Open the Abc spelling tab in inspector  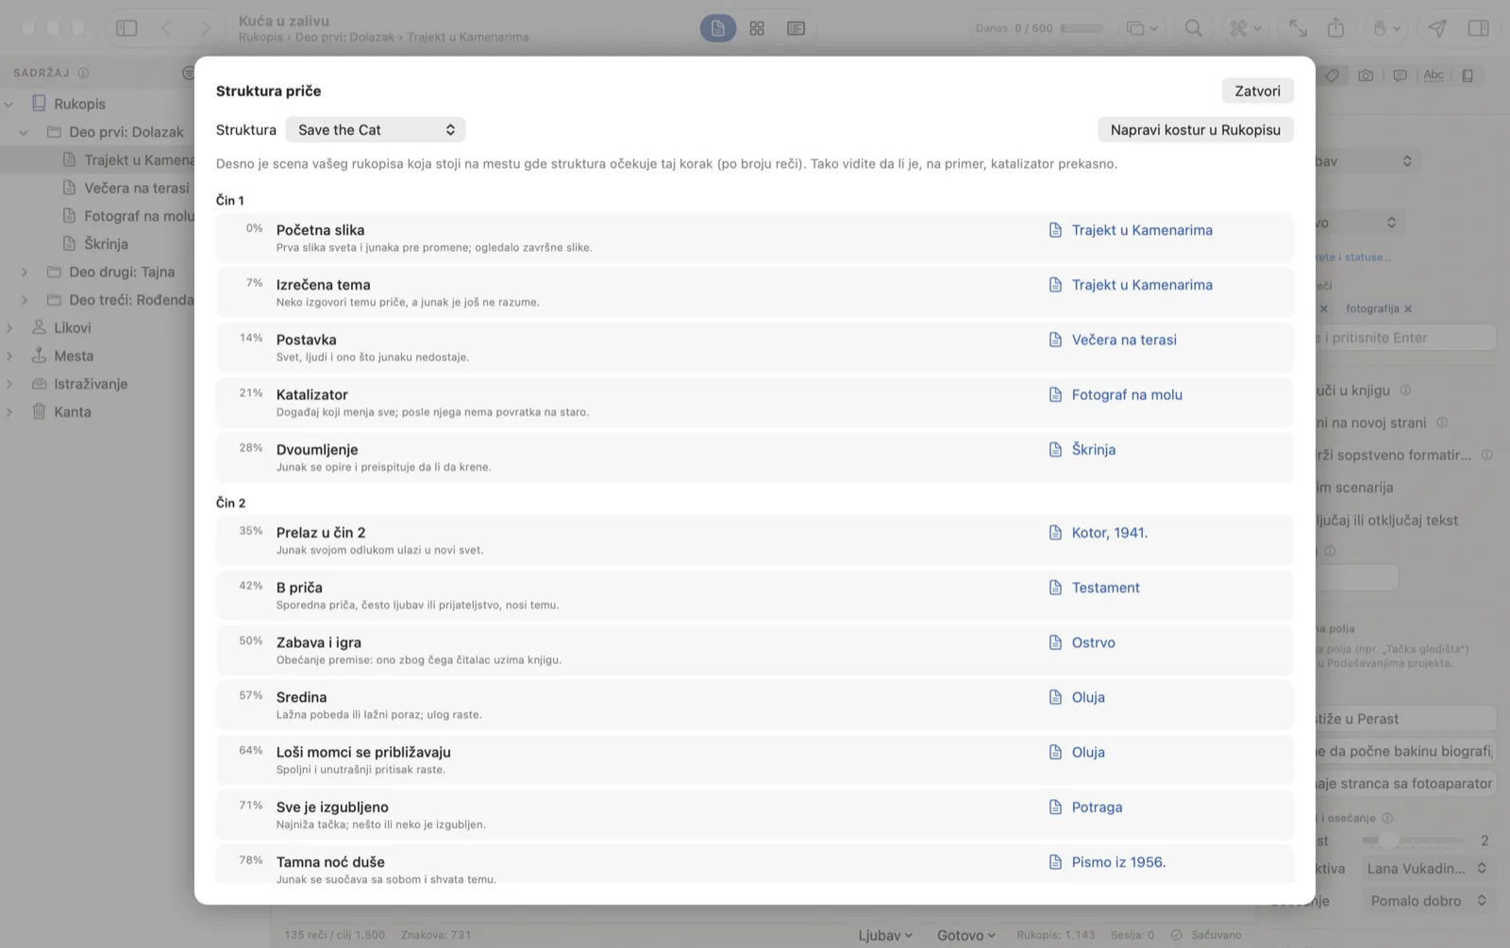click(1434, 75)
